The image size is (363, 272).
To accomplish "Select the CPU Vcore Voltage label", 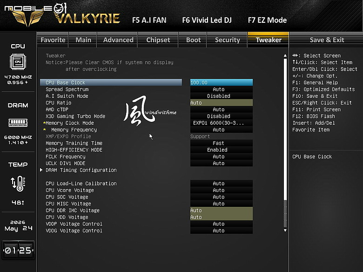I will pyautogui.click(x=70, y=190).
